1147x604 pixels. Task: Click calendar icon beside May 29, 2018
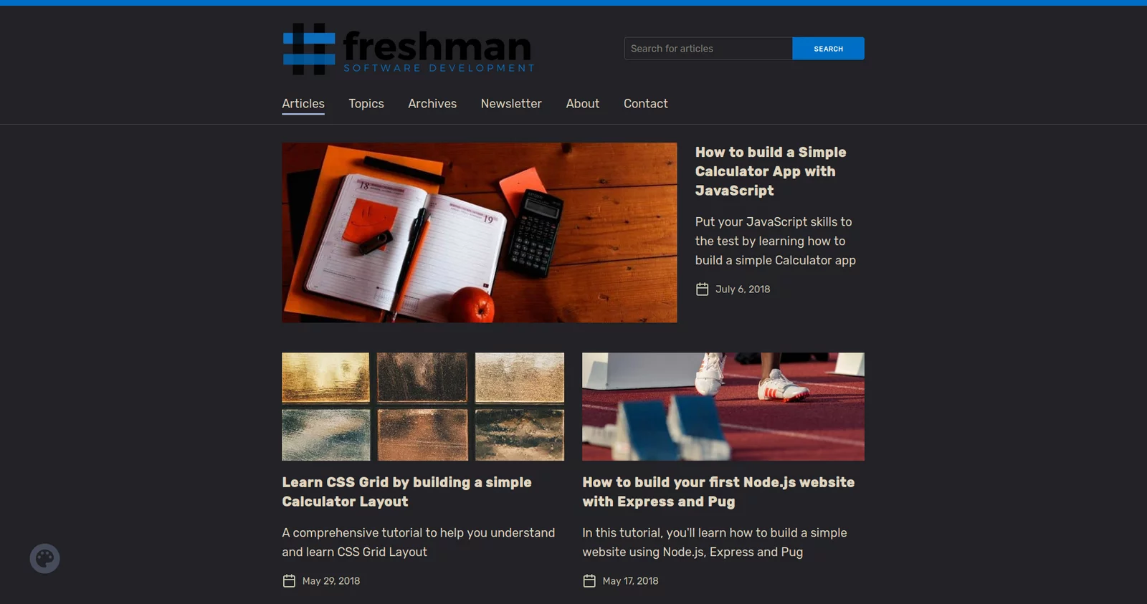289,580
